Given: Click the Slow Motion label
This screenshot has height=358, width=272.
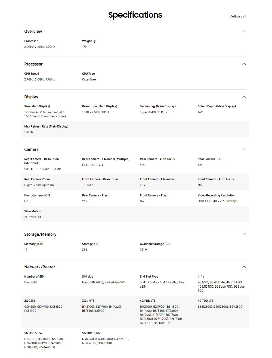Looking at the screenshot, I should [x=33, y=211].
